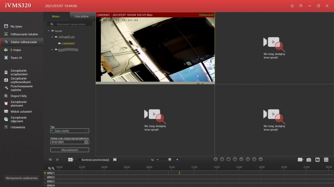The width and height of the screenshot is (334, 187).
Task: Click the stop playback button
Action: (x=228, y=159)
